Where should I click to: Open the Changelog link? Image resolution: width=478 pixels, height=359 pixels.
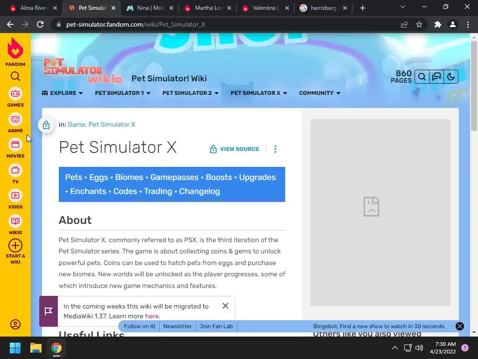[199, 191]
